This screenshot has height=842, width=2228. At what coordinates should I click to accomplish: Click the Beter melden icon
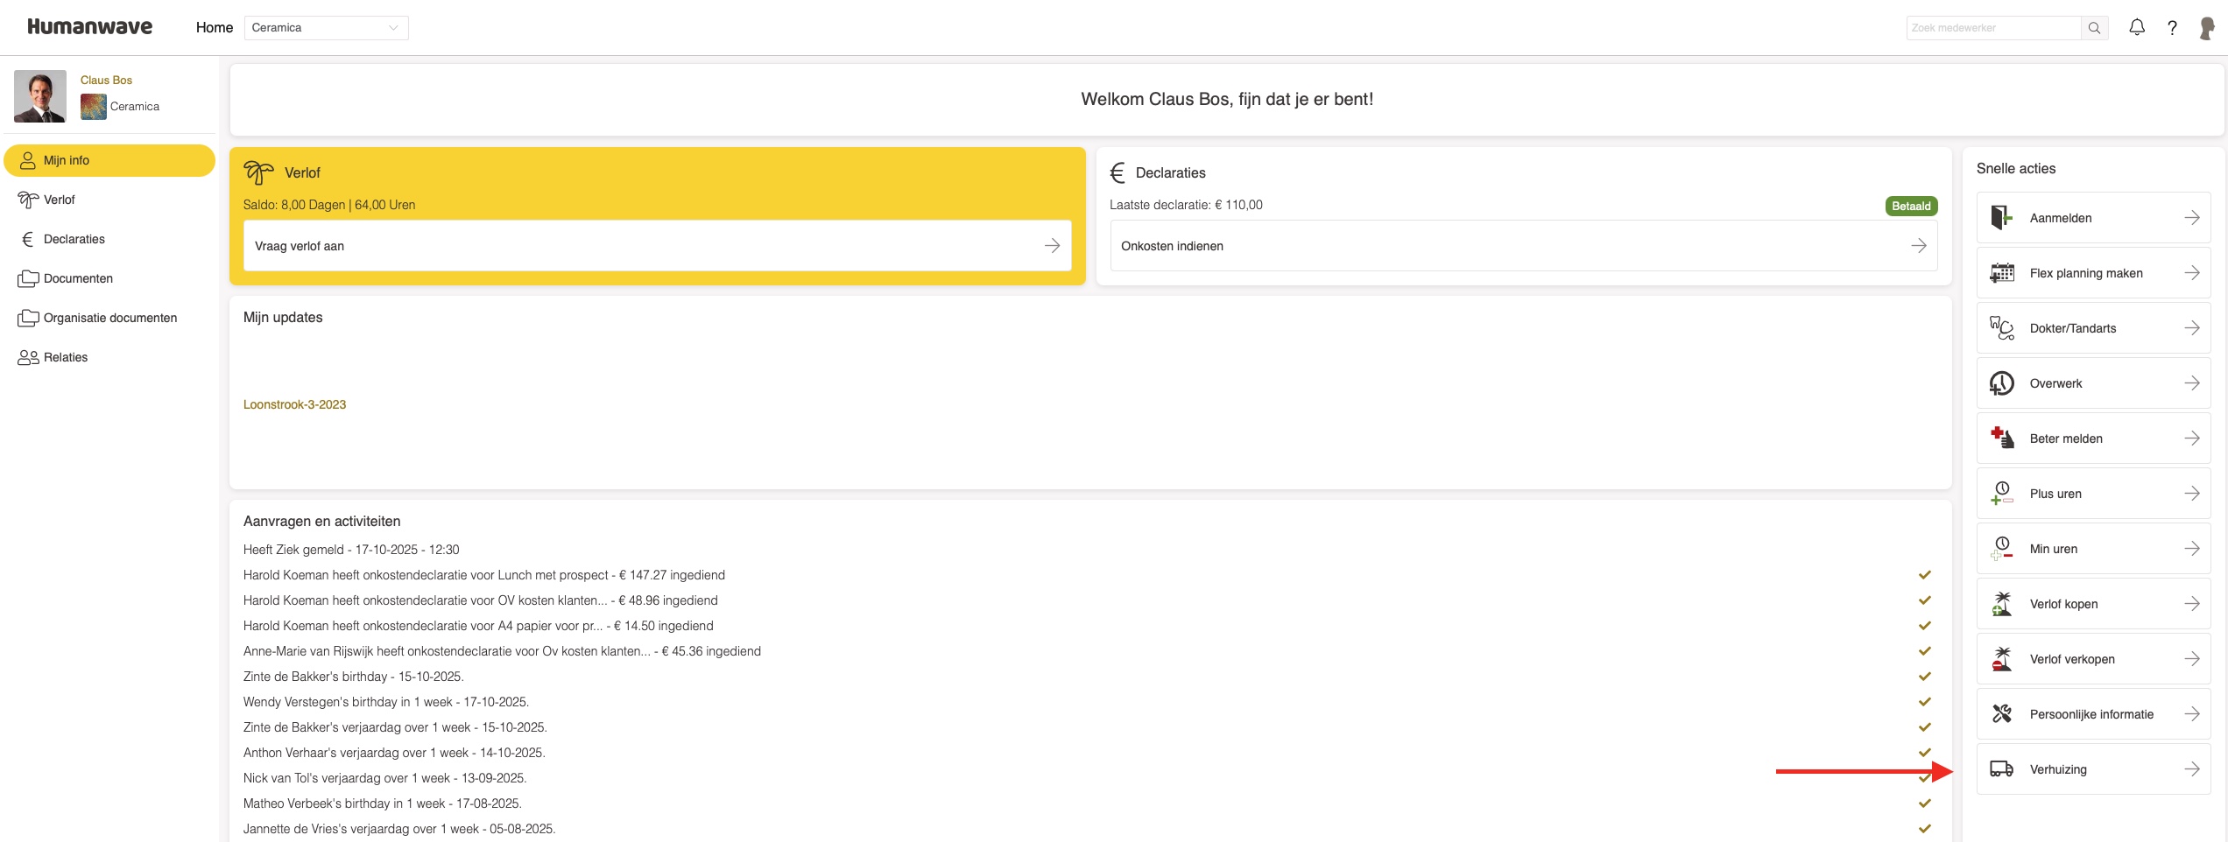2002,438
